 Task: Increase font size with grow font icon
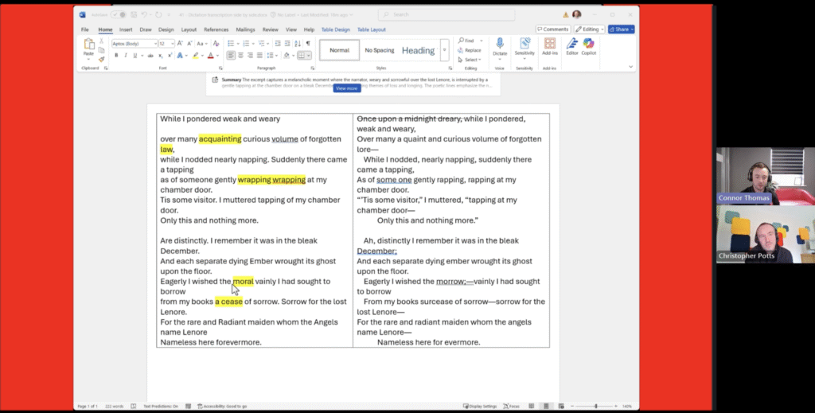click(180, 44)
